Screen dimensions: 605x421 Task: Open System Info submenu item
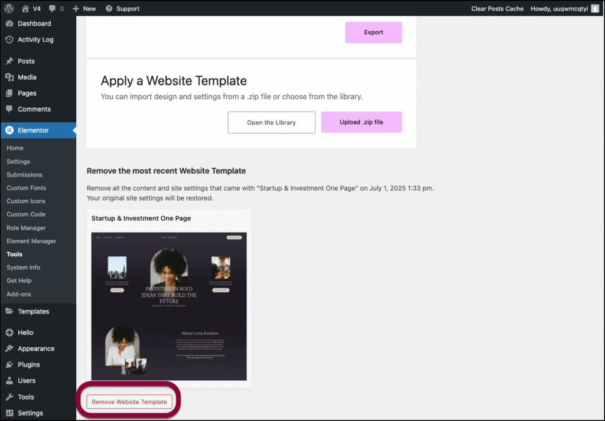coord(23,267)
